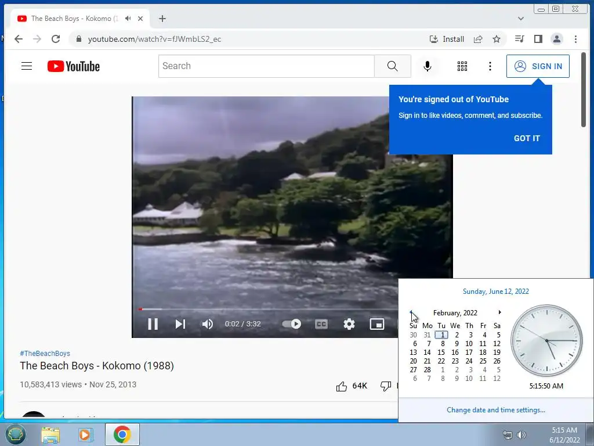Open YouTube settings three-dot menu

pos(490,66)
